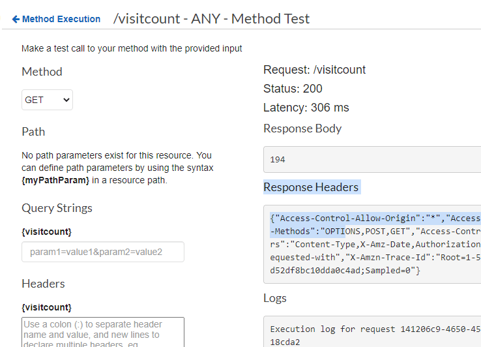Click the Path section heading
The height and width of the screenshot is (347, 481).
(33, 132)
